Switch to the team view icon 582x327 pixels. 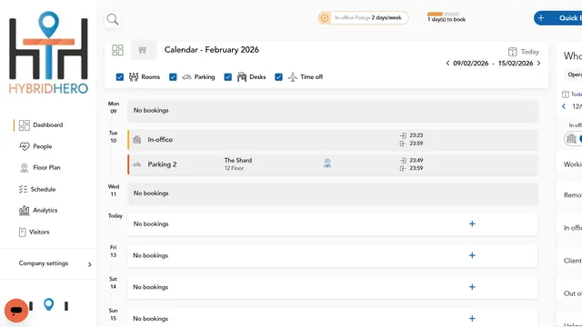click(143, 50)
